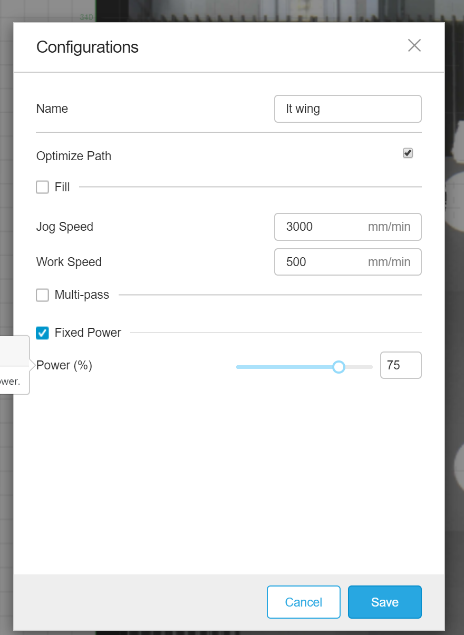Image resolution: width=464 pixels, height=635 pixels.
Task: Click the Name field containing It wing
Action: click(347, 109)
